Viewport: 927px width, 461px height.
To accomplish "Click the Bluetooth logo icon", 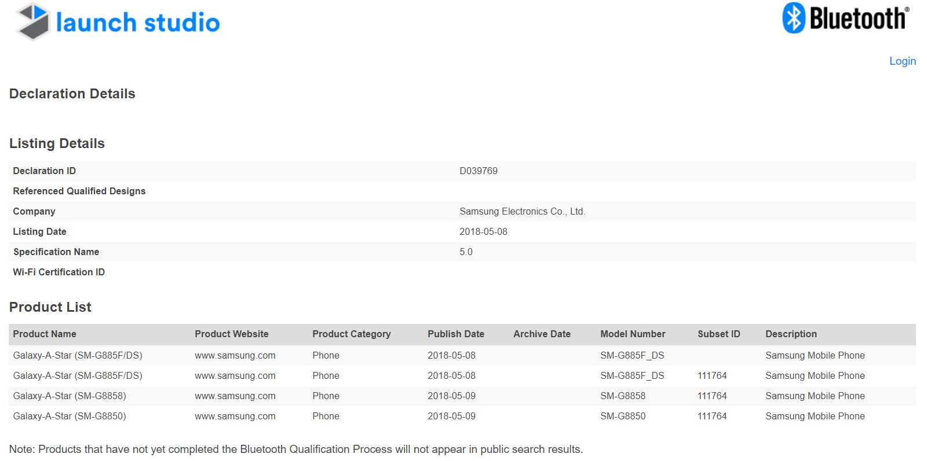I will [x=794, y=18].
